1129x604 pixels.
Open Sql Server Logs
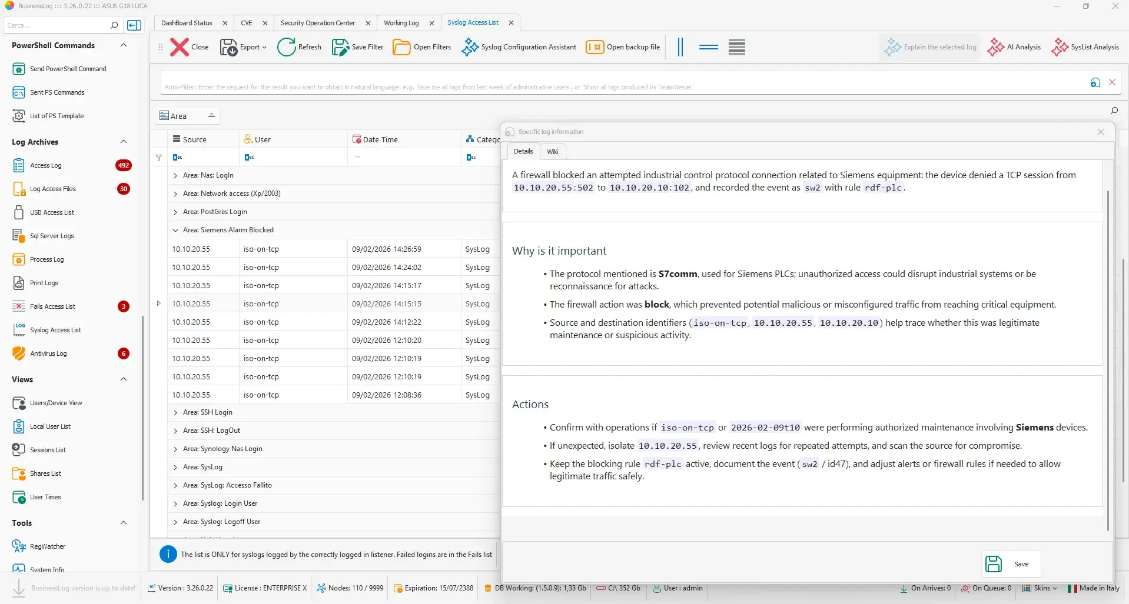[x=43, y=236]
